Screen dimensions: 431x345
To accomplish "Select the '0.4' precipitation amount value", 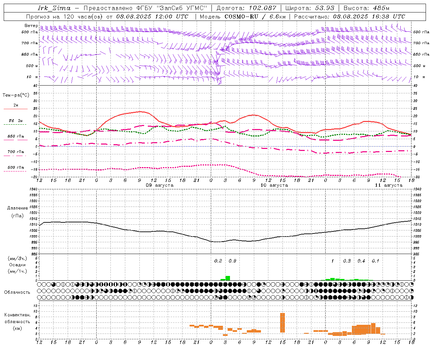I will [361, 261].
